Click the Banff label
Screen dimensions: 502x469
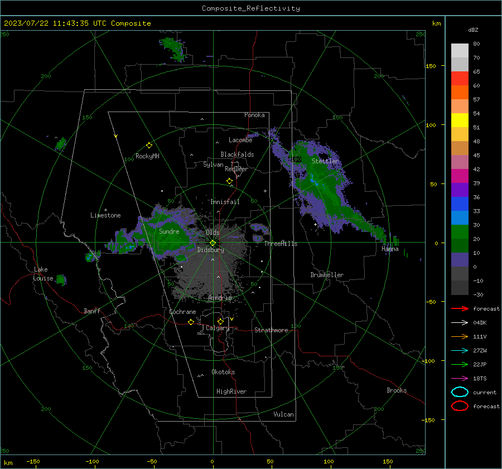92,311
